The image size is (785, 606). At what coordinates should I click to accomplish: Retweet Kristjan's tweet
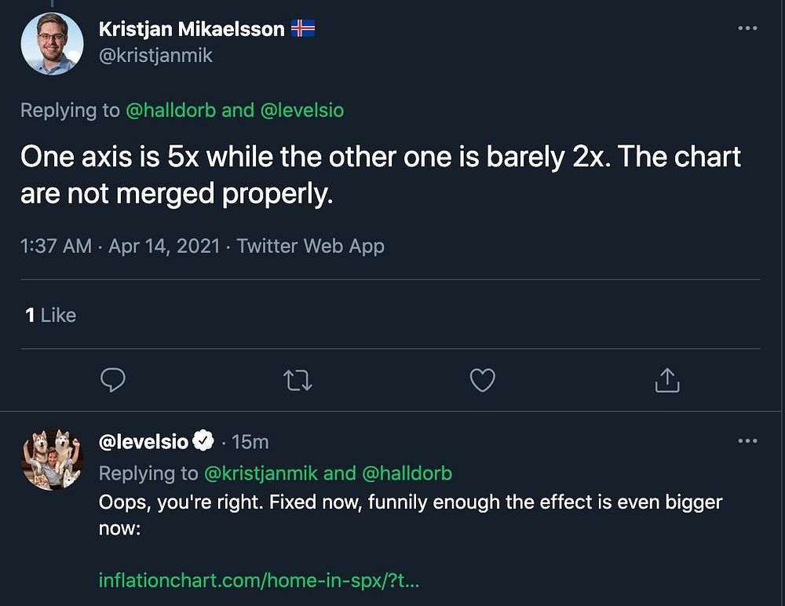[298, 381]
